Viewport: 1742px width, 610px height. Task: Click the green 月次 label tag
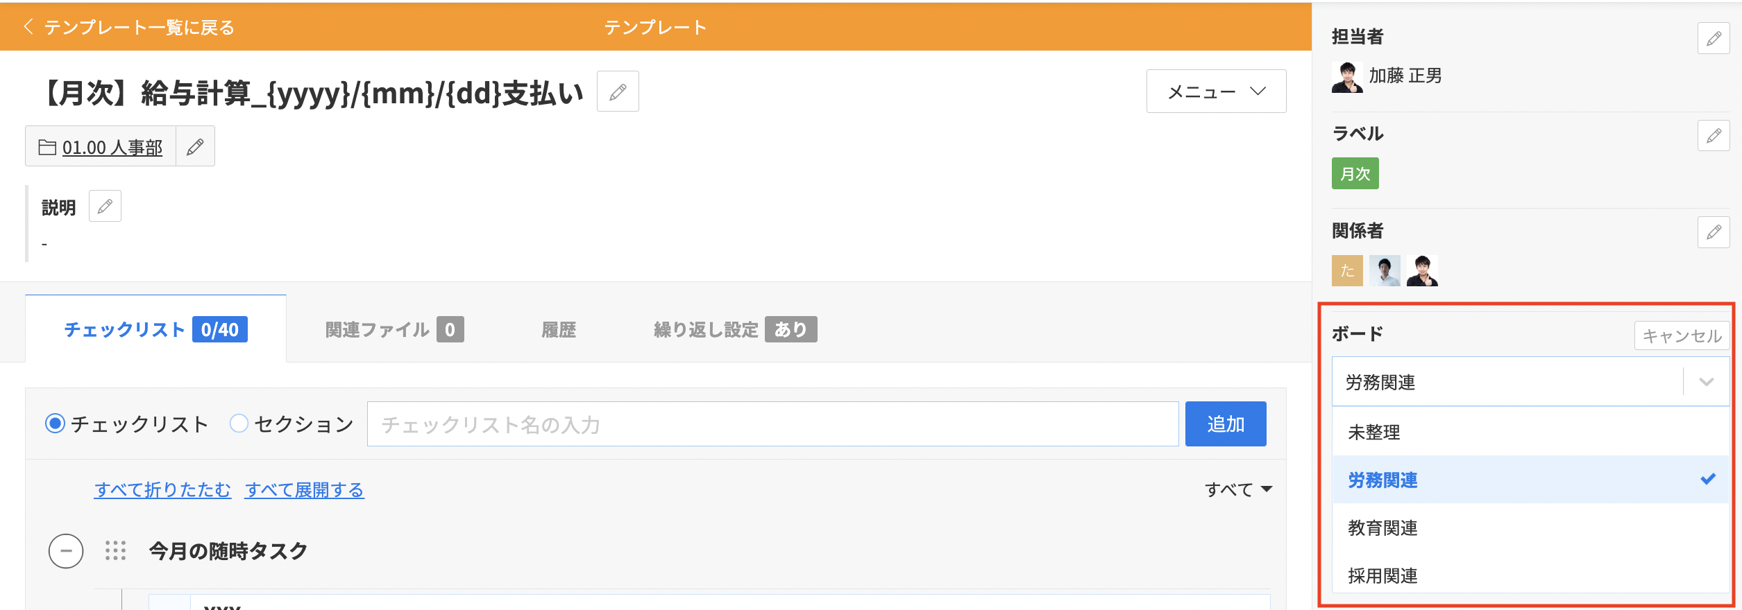[x=1355, y=173]
